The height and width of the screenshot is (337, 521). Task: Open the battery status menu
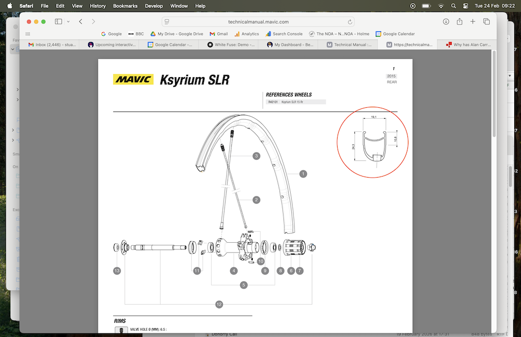point(426,6)
